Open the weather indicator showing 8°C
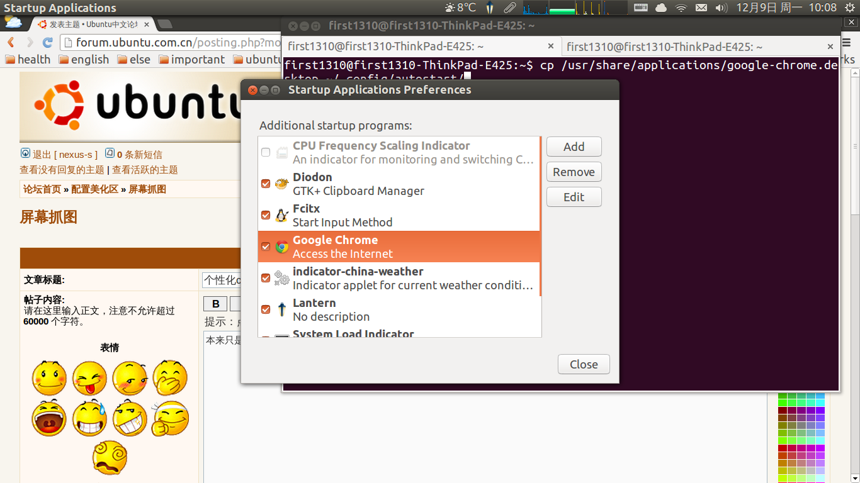This screenshot has height=483, width=860. (460, 8)
